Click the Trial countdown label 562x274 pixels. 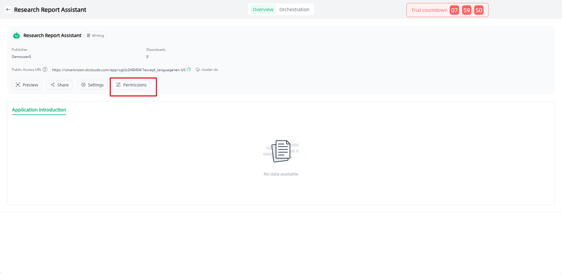(429, 10)
